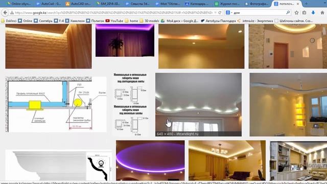
Task: Open the yellow room with lit shelves image
Action: pyautogui.click(x=288, y=104)
